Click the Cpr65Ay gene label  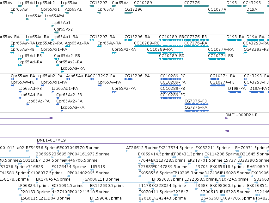106,9
